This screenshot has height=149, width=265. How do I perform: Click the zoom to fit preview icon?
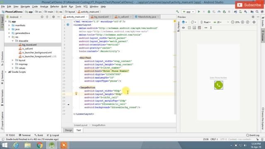tap(248, 22)
